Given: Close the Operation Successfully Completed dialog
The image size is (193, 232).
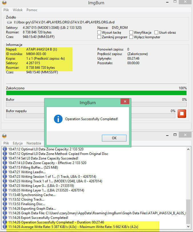Looking at the screenshot, I should coord(125,101).
